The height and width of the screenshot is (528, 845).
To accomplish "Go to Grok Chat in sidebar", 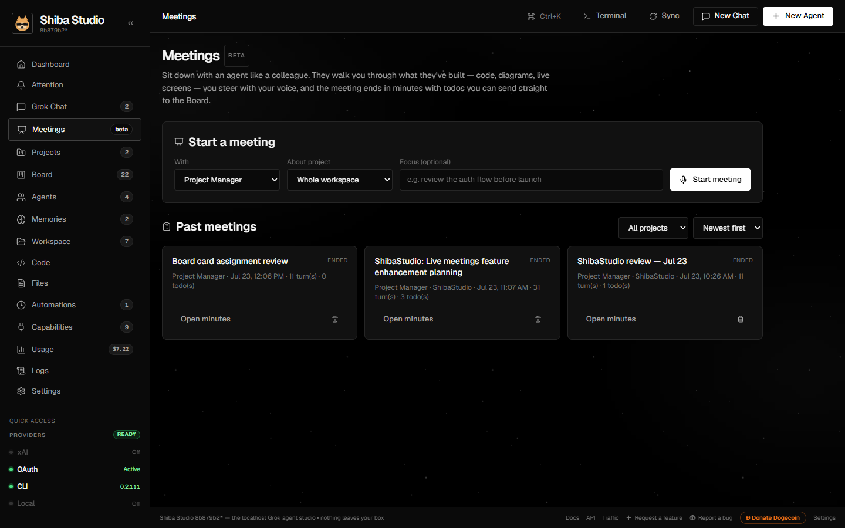I will [75, 107].
